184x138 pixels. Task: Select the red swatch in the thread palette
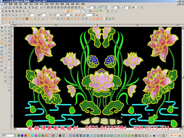click(x=26, y=135)
